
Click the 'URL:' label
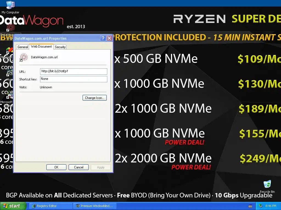coord(23,72)
